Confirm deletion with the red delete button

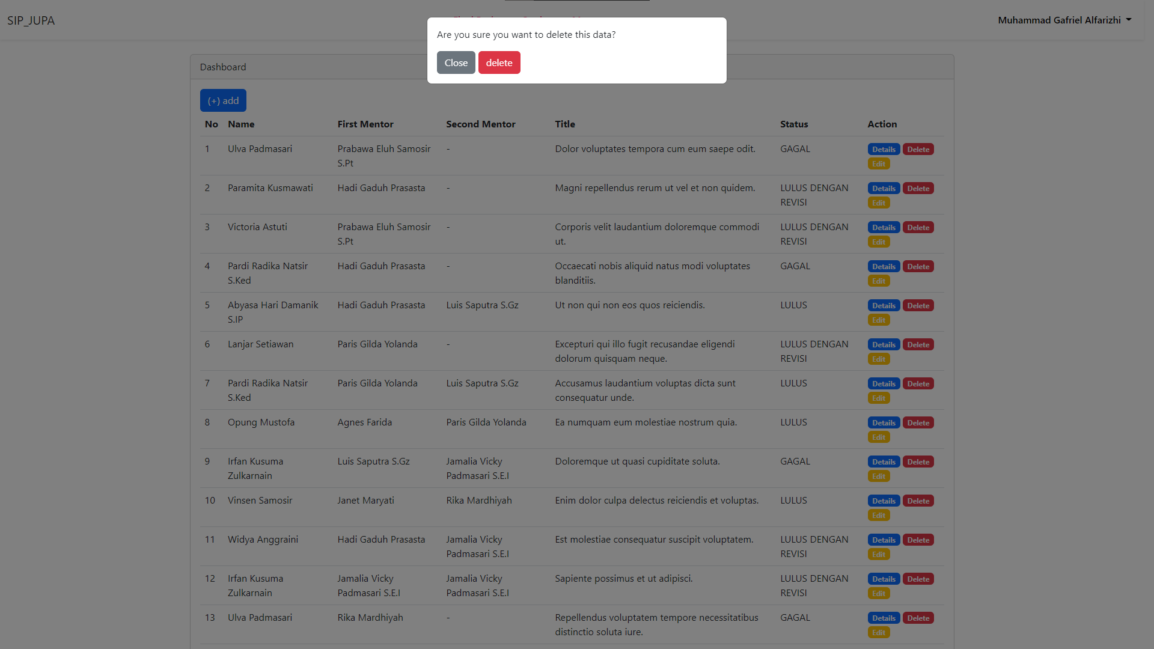(499, 62)
